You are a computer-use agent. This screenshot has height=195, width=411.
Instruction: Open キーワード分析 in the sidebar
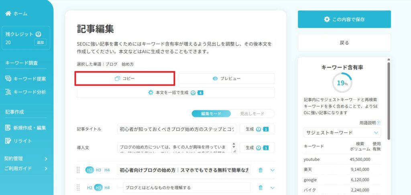coord(26,92)
